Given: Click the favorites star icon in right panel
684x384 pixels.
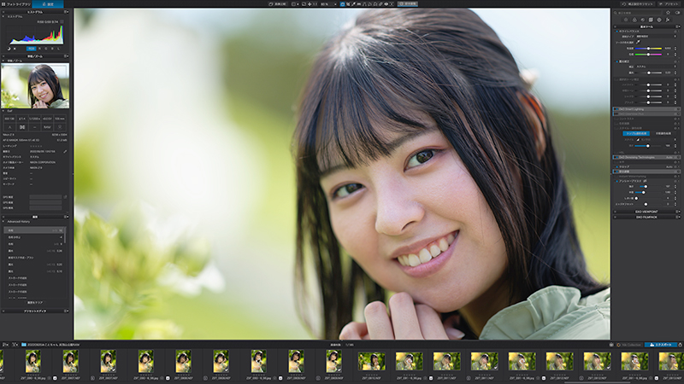Looking at the screenshot, I should 668,13.
